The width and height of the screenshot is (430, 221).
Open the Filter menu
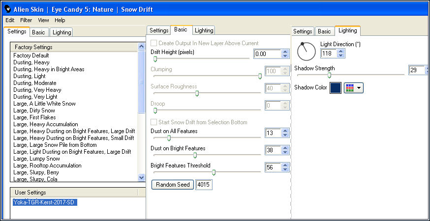(26, 20)
